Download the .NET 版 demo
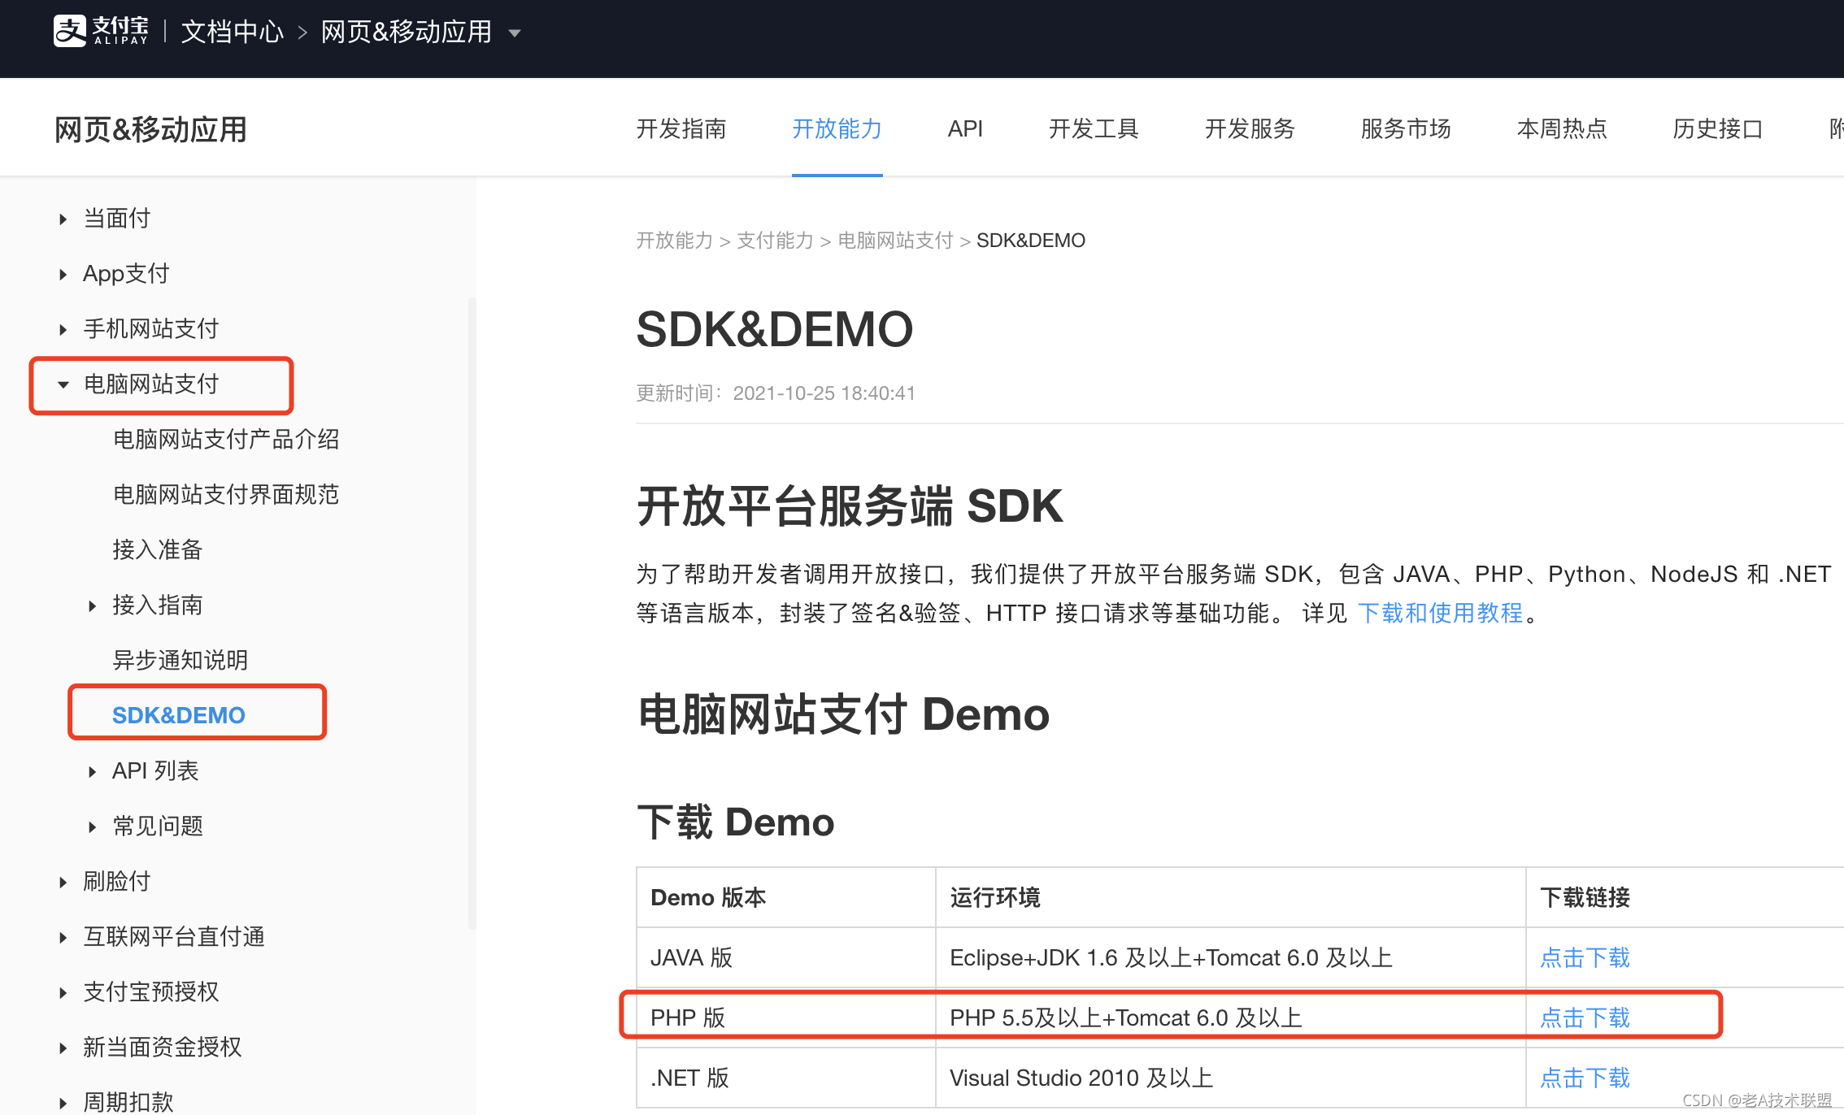 1585,1078
